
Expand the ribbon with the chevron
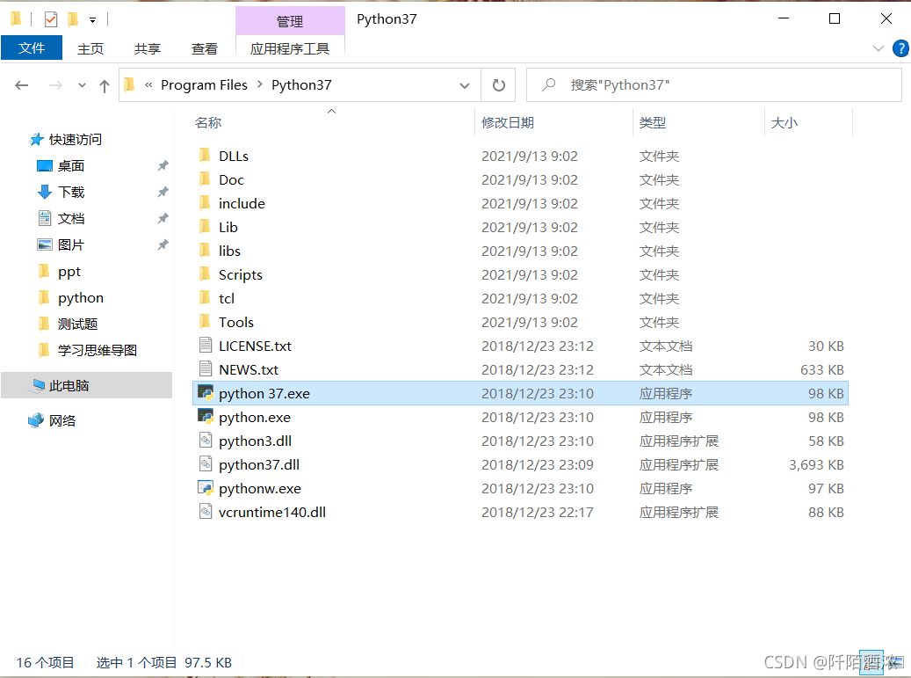coord(878,48)
